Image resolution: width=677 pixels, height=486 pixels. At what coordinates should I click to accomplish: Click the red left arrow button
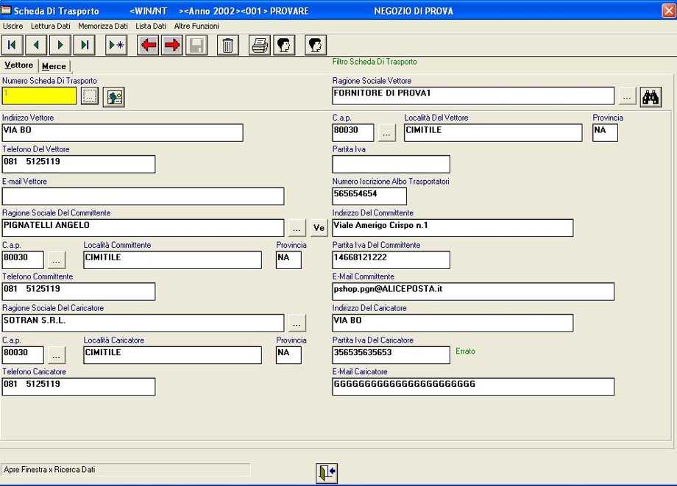click(149, 46)
